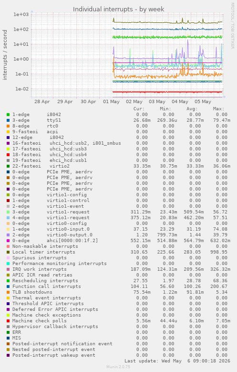Screen dimensions: 237x372
Task: Click the Last update timestamp text
Action: pos(177,361)
